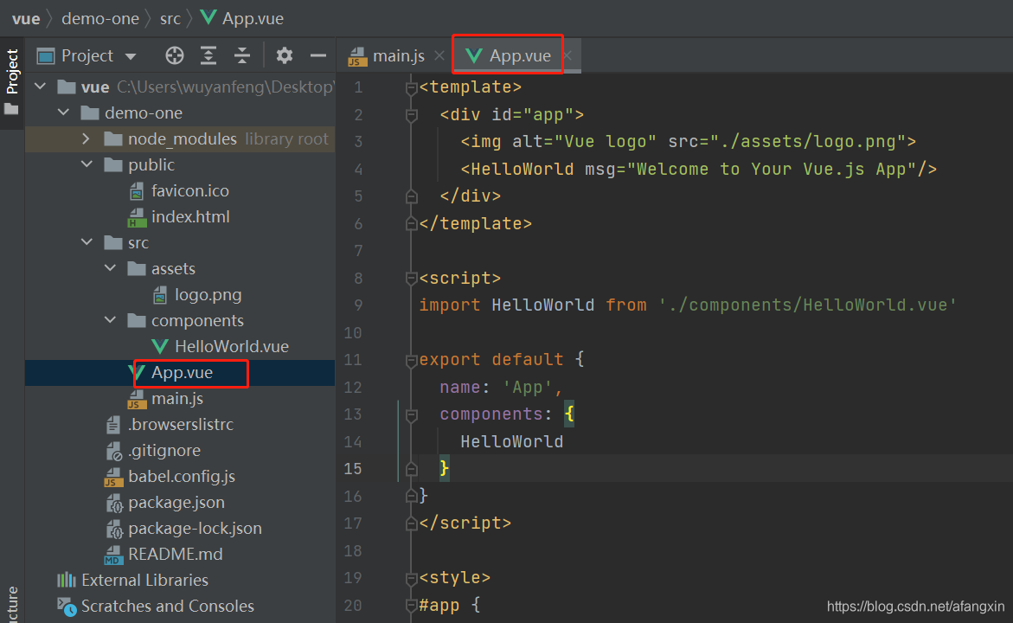This screenshot has height=623, width=1013.
Task: Click line number 15 in gutter
Action: point(353,468)
